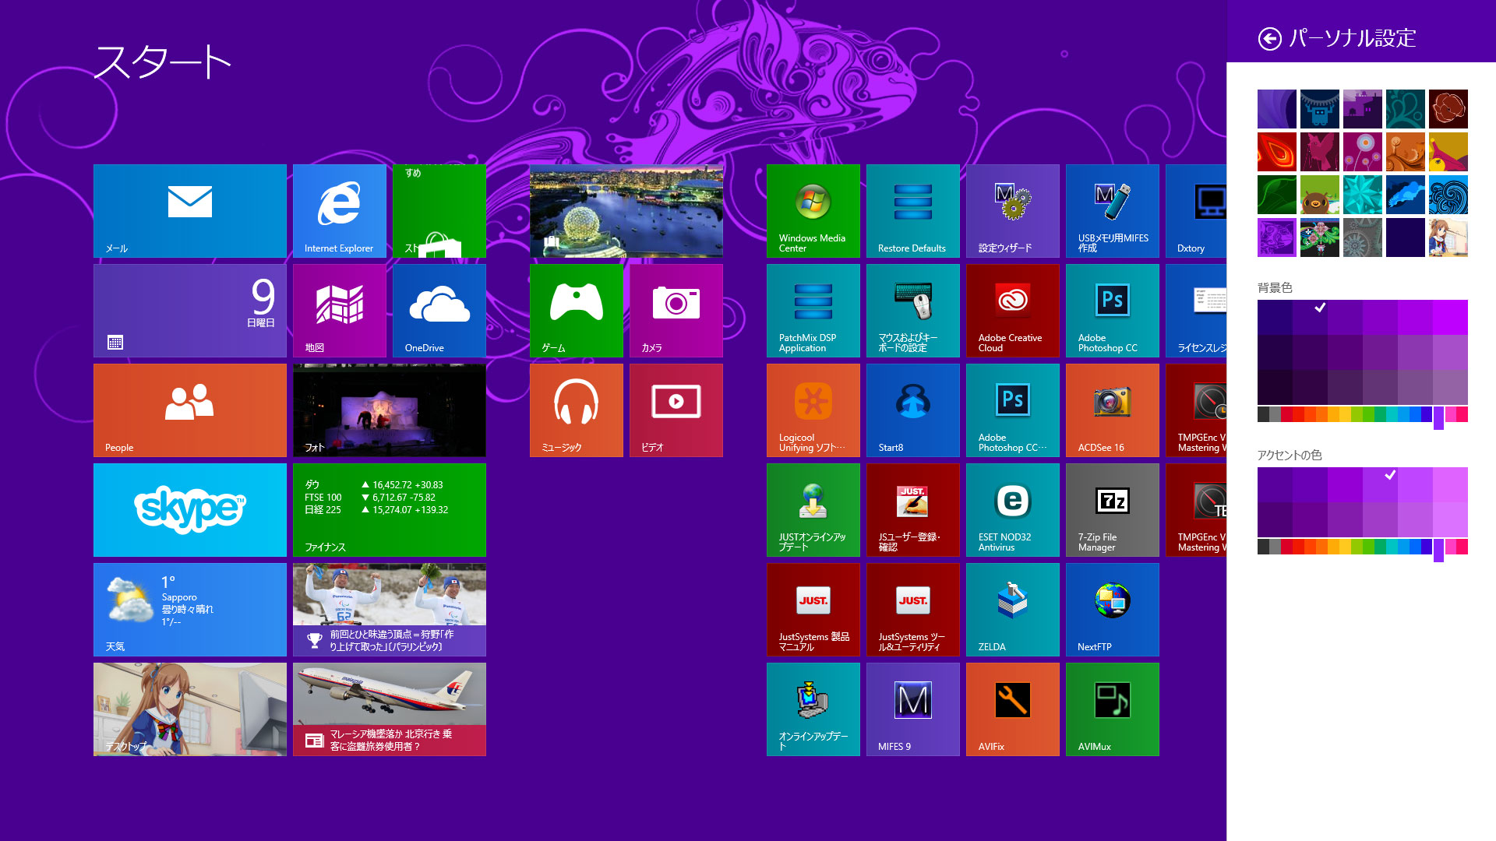Launch the Internet Explorer tile
Image resolution: width=1496 pixels, height=841 pixels.
[x=340, y=211]
